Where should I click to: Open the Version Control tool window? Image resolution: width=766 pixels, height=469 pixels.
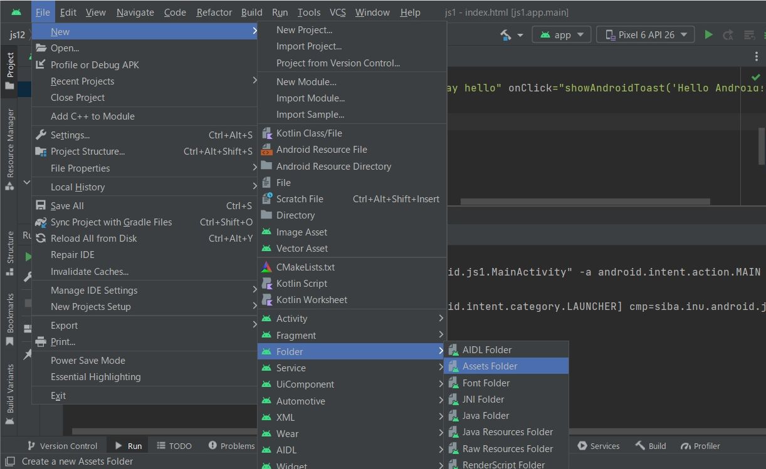tap(61, 446)
